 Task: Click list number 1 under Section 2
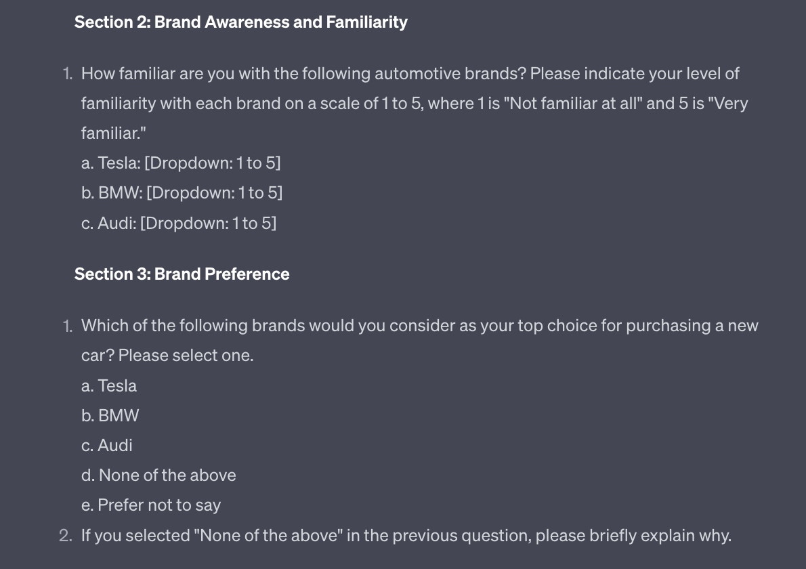coord(67,74)
